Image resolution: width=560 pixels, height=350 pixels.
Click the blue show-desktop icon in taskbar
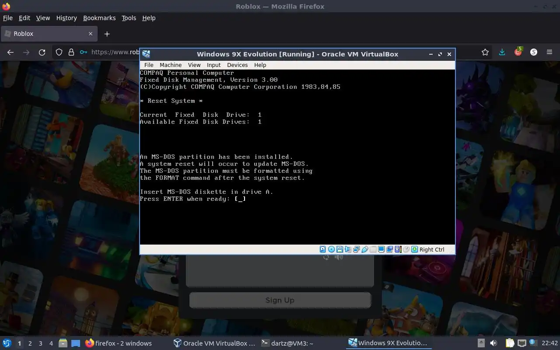click(x=76, y=343)
